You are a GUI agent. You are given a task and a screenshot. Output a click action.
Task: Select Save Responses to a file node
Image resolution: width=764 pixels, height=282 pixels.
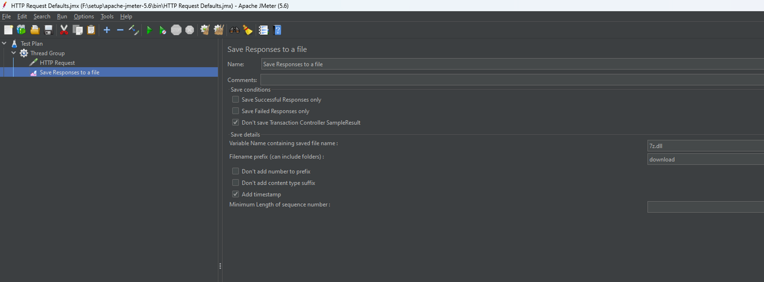(70, 72)
